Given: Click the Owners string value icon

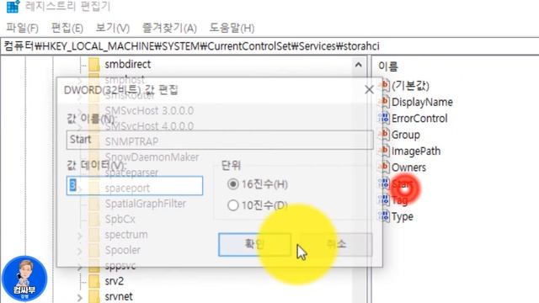Looking at the screenshot, I should [384, 167].
